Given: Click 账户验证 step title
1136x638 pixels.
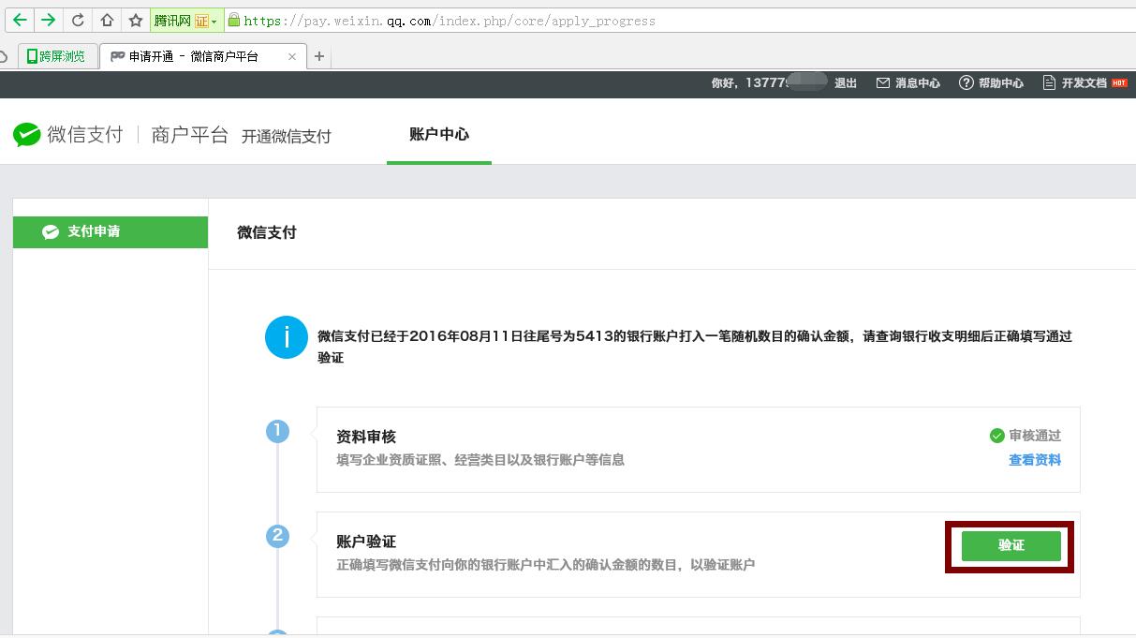Looking at the screenshot, I should [366, 542].
